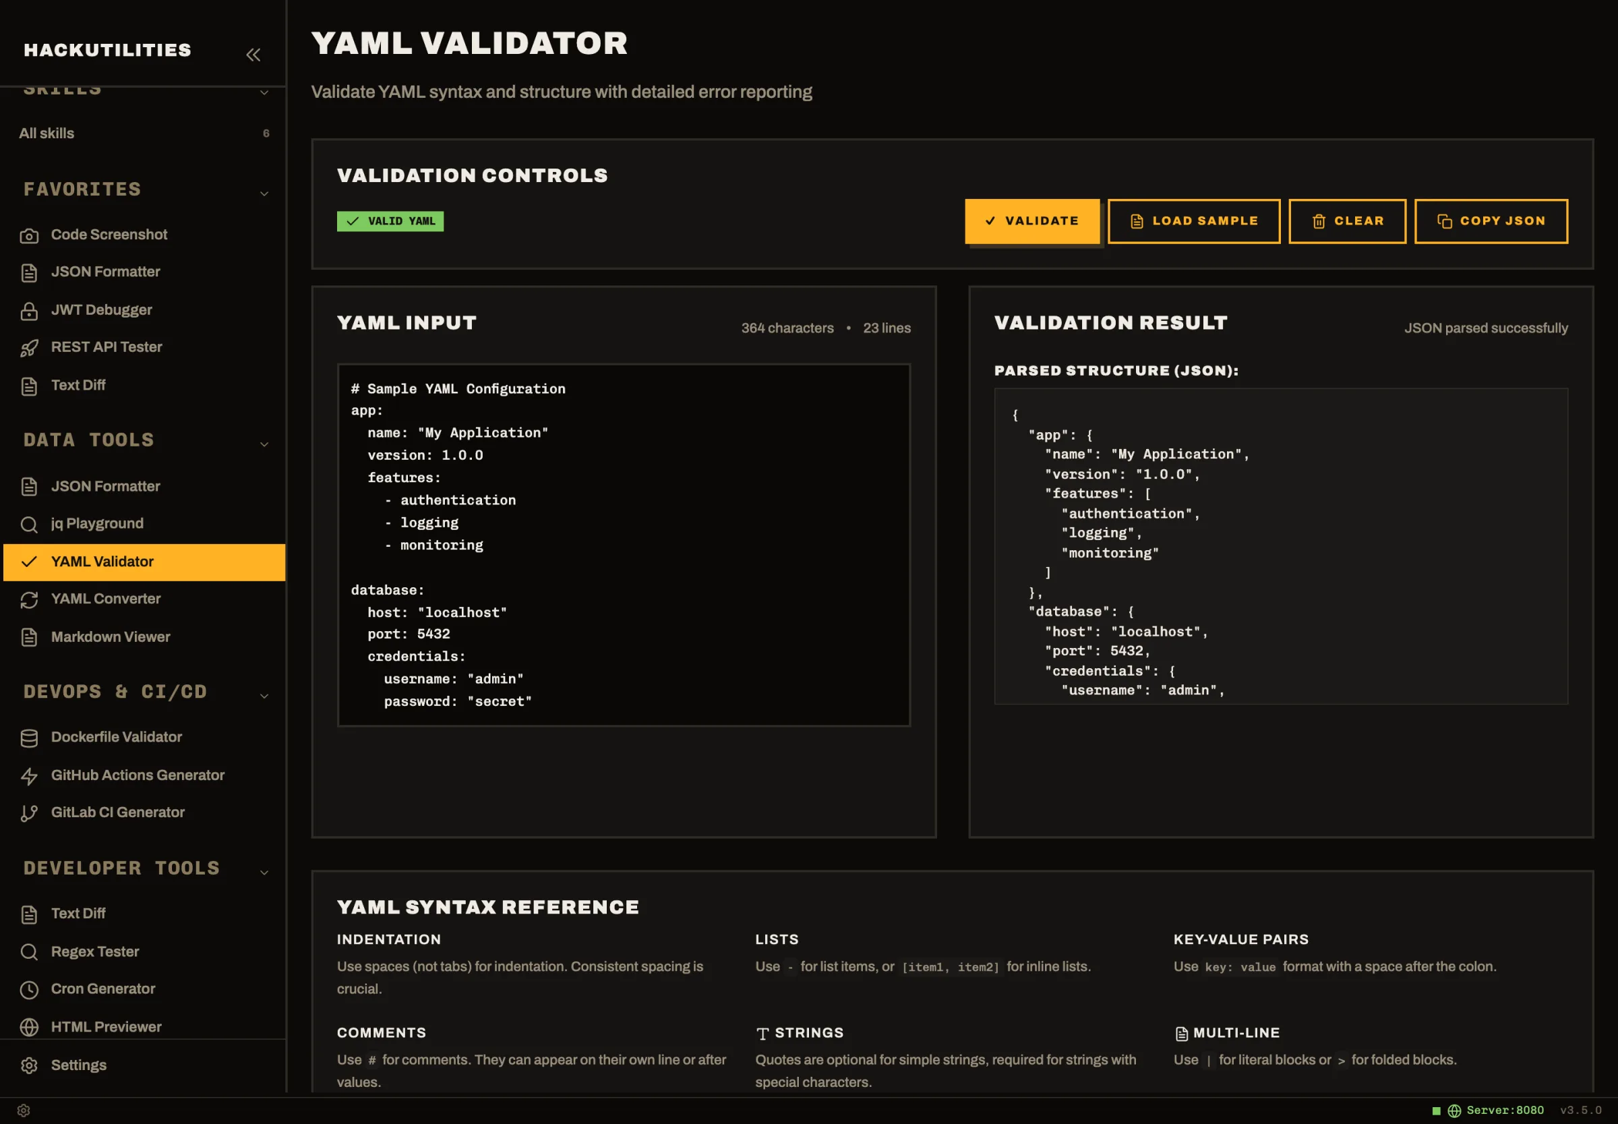Click inside the YAML input editor
The height and width of the screenshot is (1124, 1618).
[624, 545]
